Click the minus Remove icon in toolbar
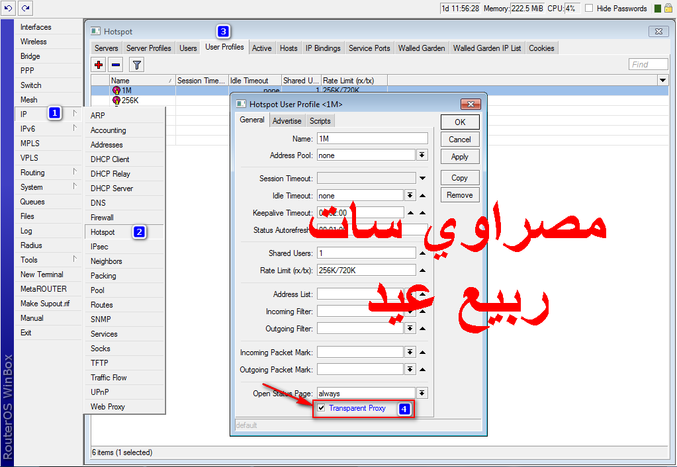 tap(115, 65)
